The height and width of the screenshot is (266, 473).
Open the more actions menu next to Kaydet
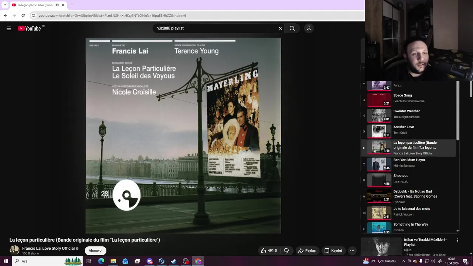click(352, 250)
